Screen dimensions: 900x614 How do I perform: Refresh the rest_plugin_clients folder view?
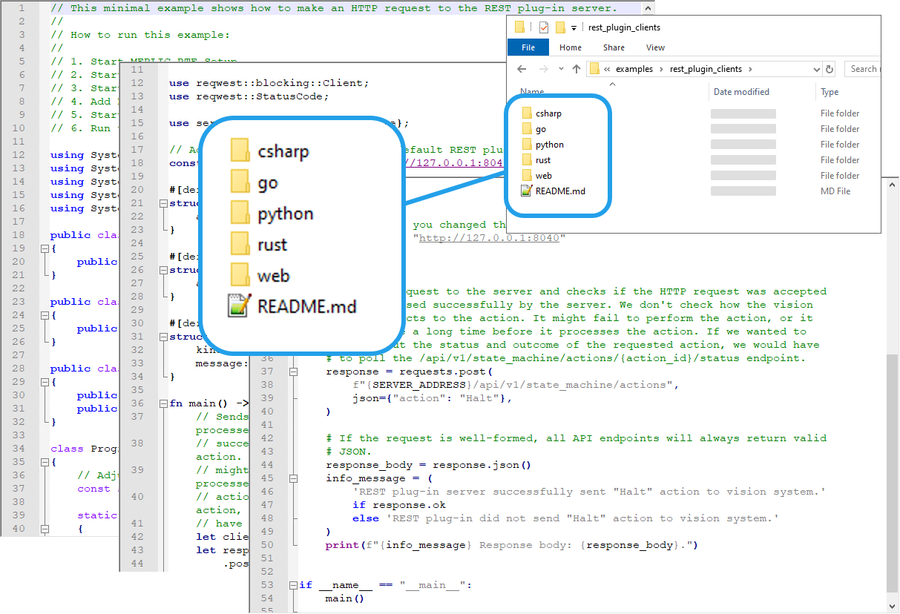830,69
